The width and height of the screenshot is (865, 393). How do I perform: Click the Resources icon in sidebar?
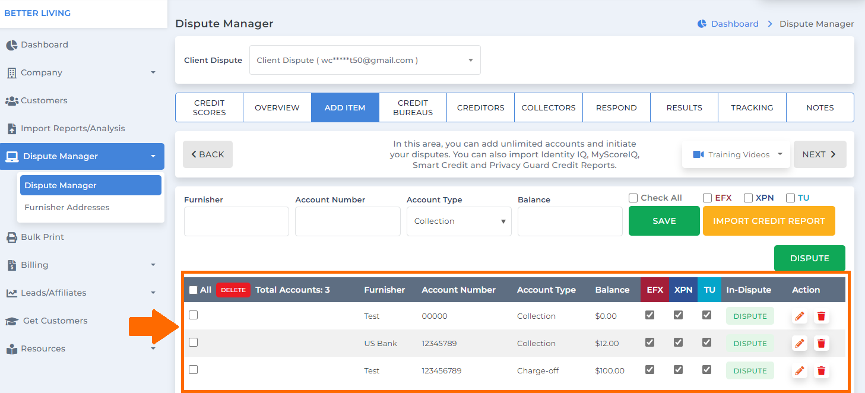11,349
